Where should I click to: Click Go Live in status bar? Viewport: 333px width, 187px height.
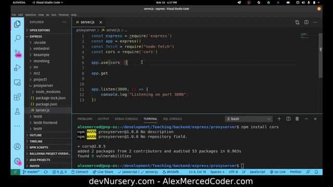pyautogui.click(x=277, y=172)
